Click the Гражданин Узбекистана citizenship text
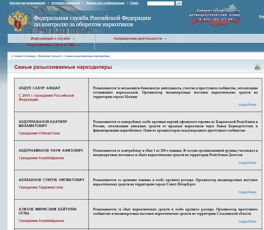The height and width of the screenshot is (230, 264). (x=39, y=133)
